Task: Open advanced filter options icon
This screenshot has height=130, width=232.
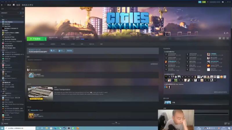Action: 23,16
